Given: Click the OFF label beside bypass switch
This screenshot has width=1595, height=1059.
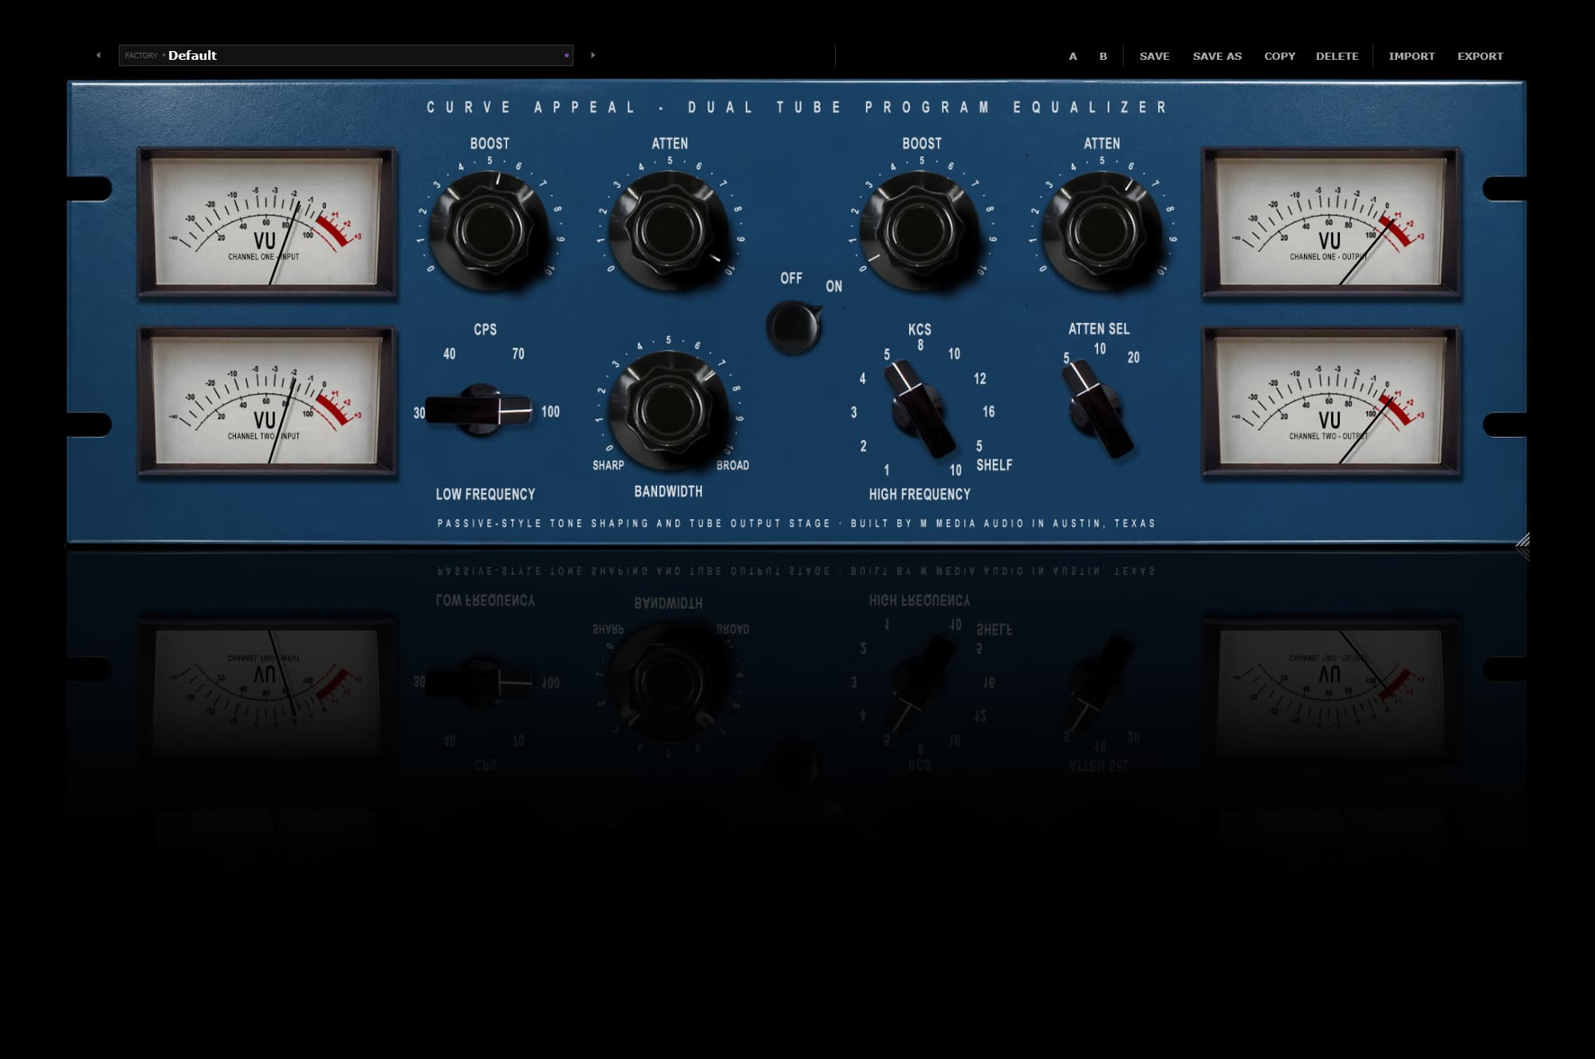Looking at the screenshot, I should coord(791,278).
